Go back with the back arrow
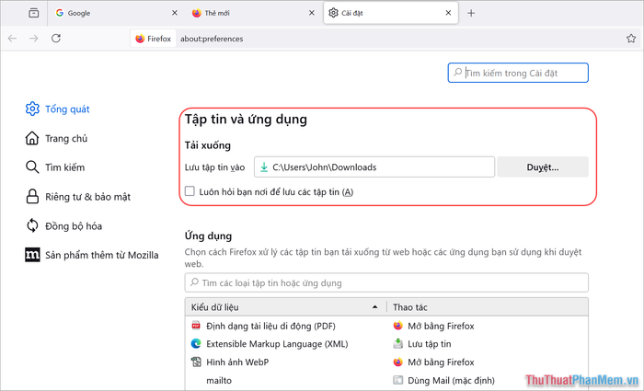644x391 pixels. point(12,39)
